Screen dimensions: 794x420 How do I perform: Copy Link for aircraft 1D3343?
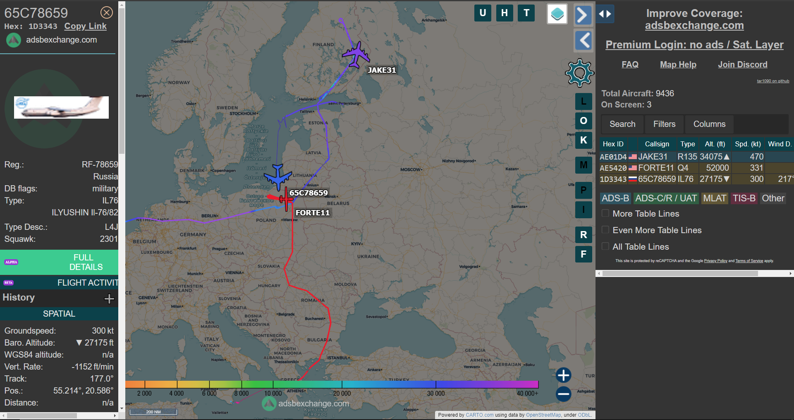pos(85,26)
